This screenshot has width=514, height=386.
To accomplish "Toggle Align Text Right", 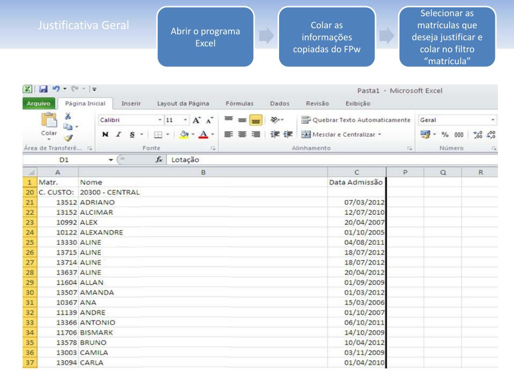I will tap(255, 134).
